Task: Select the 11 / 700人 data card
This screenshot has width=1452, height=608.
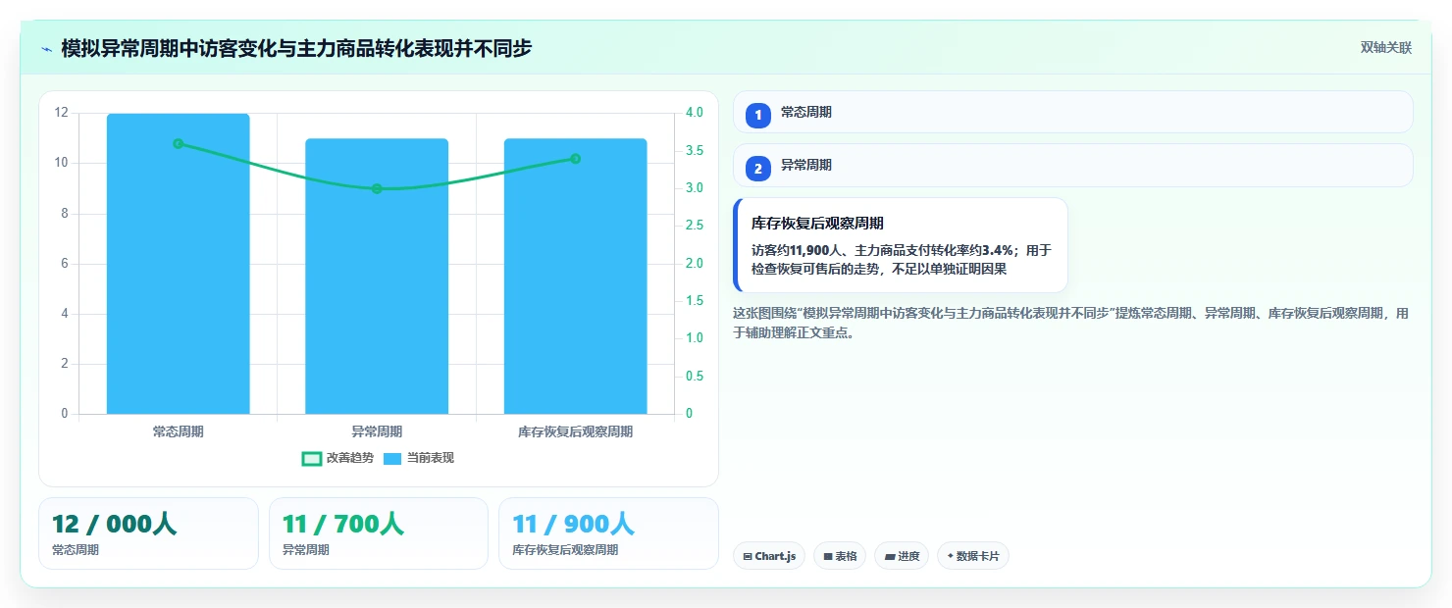Action: point(379,533)
